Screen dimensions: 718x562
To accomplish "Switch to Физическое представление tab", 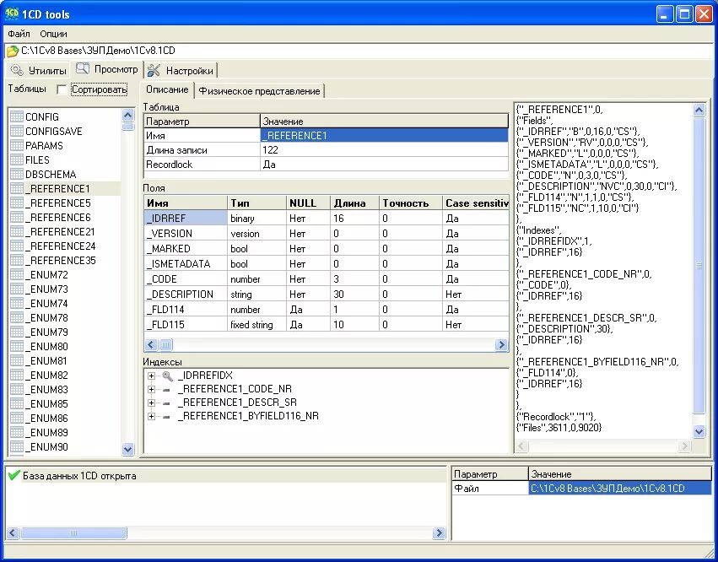I will (259, 90).
